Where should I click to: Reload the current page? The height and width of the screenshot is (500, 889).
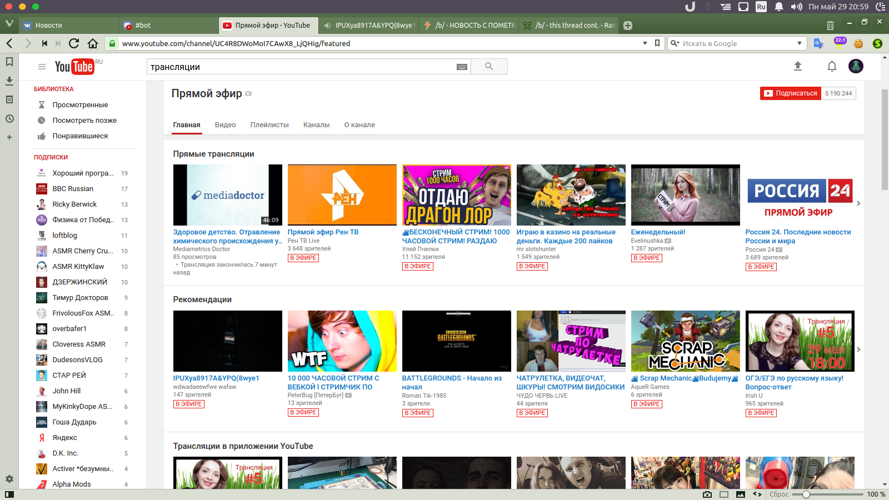[x=74, y=43]
